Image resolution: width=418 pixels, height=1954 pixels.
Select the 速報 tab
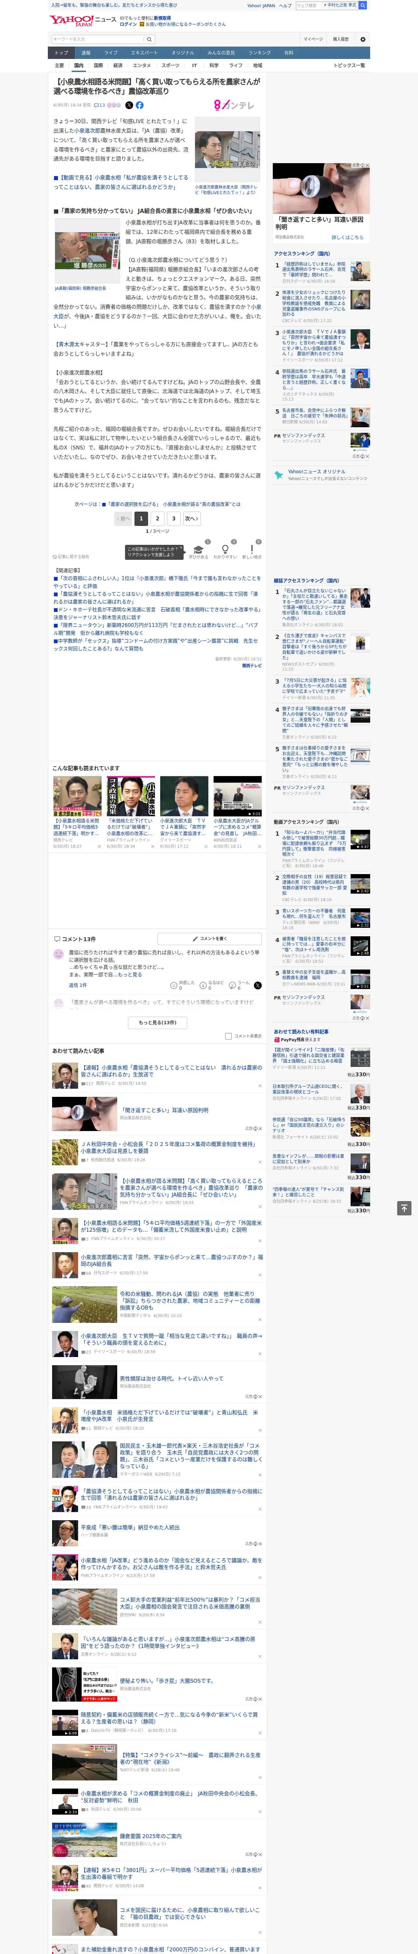(x=86, y=53)
